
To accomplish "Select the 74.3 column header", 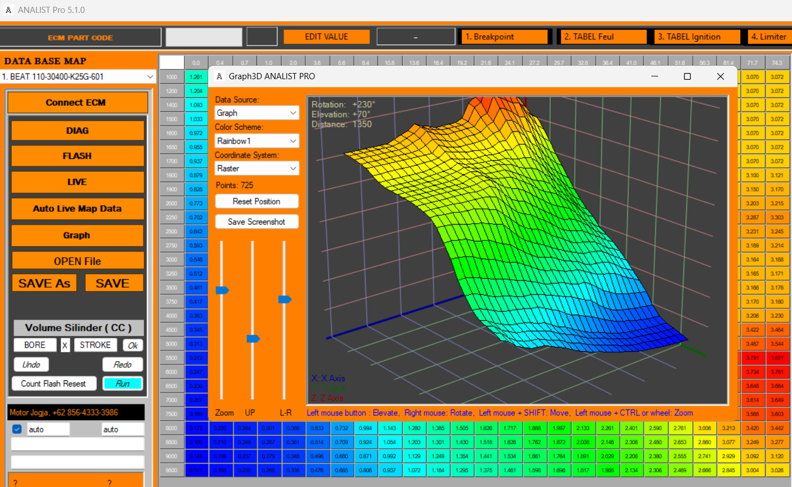I will [777, 63].
